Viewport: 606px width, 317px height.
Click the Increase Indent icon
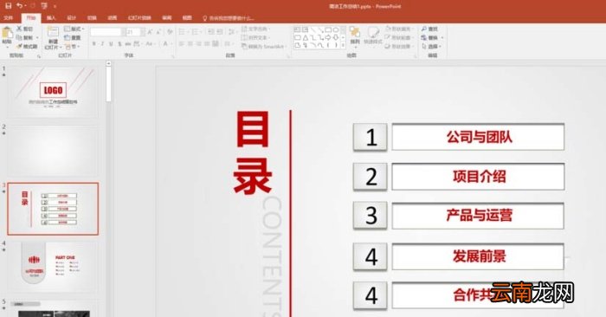220,32
